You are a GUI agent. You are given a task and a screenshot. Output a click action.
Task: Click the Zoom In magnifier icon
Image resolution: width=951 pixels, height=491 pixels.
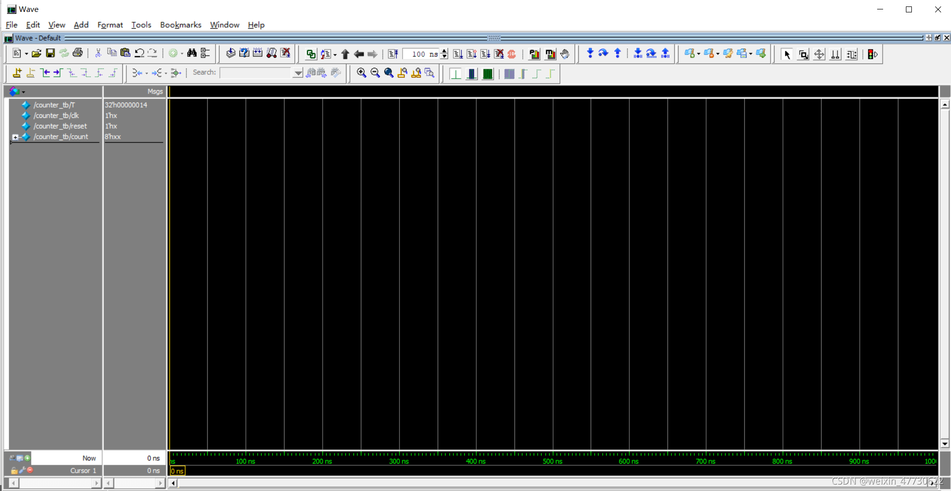tap(361, 73)
